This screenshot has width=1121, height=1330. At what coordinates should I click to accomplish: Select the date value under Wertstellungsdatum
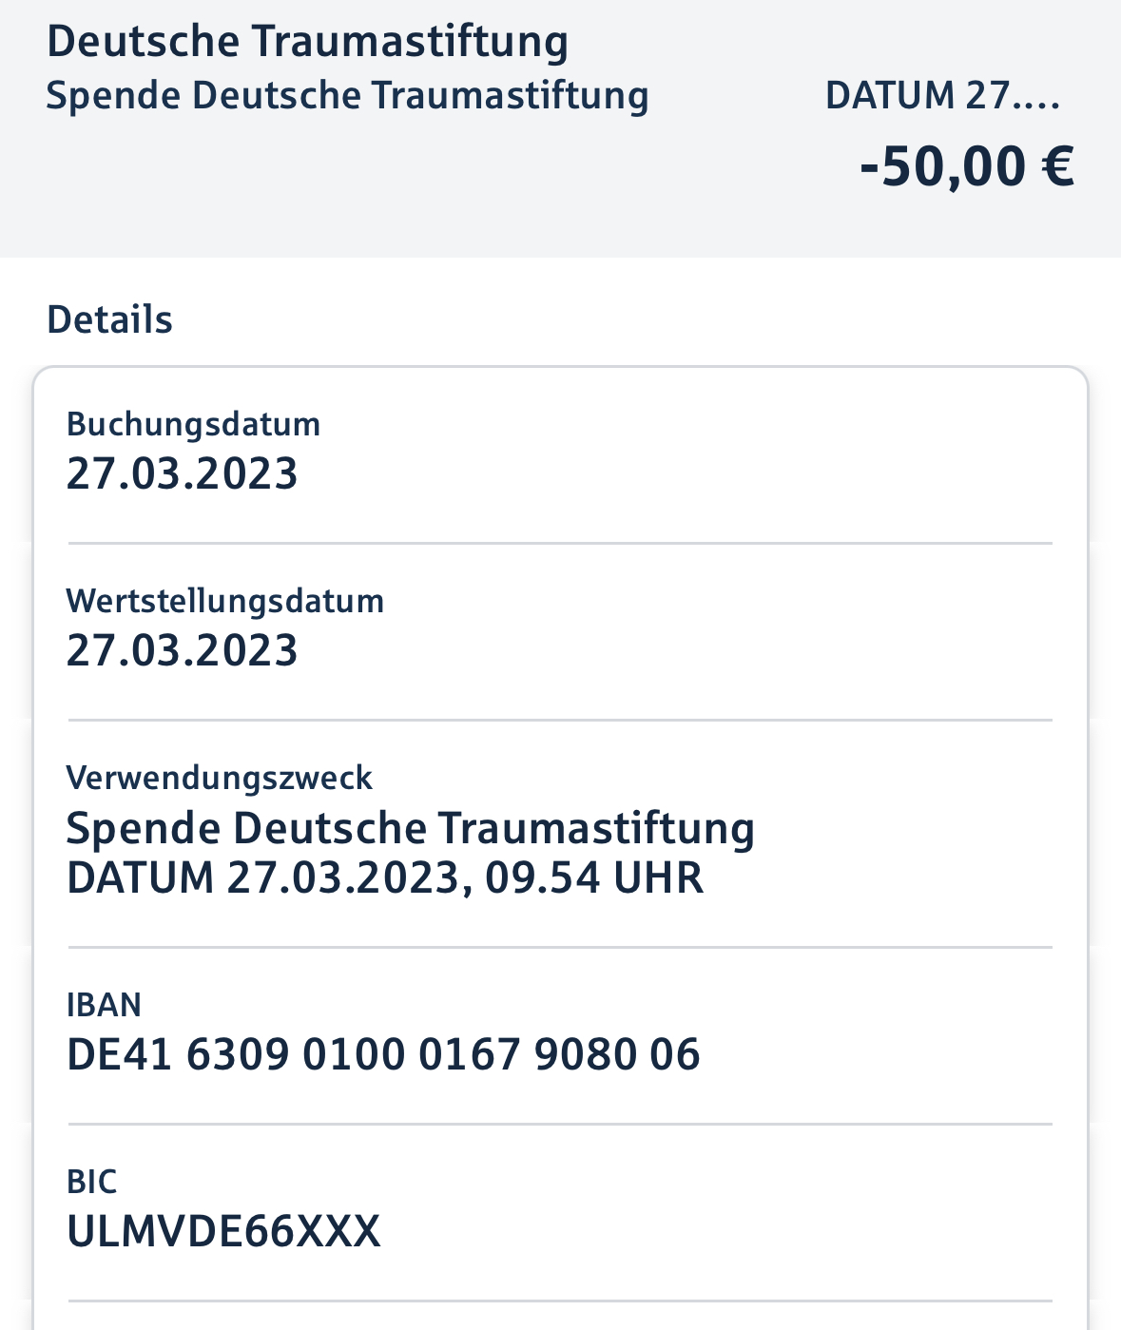[182, 651]
